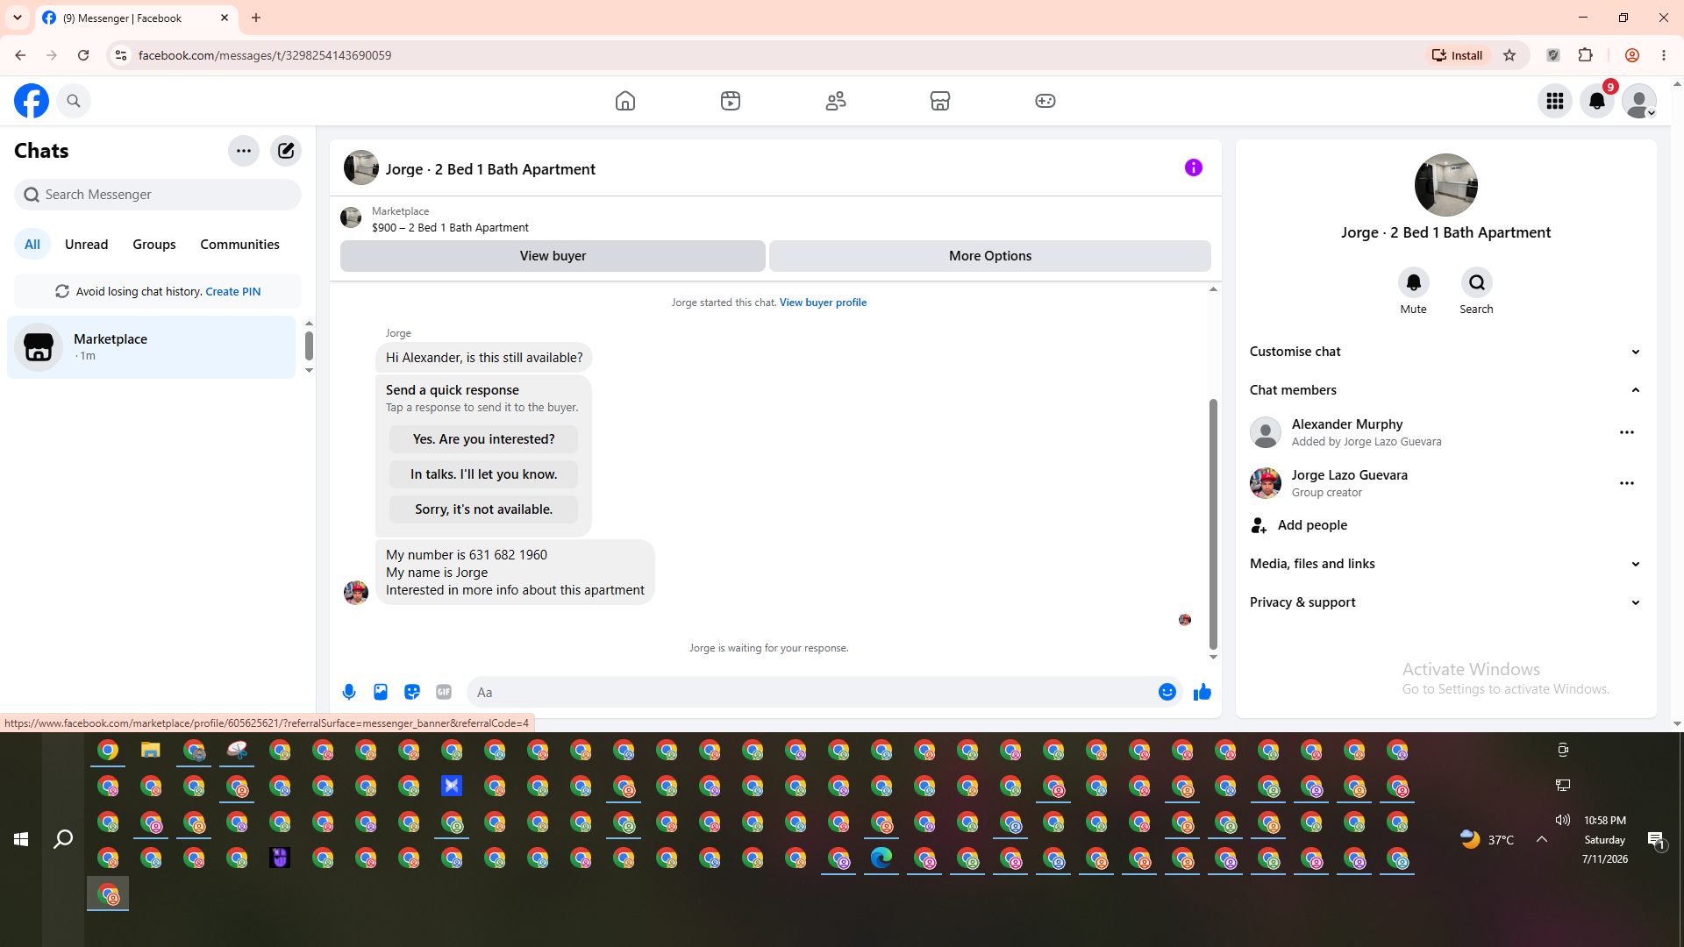Click the Install app button in address bar
The width and height of the screenshot is (1684, 947).
(1458, 55)
